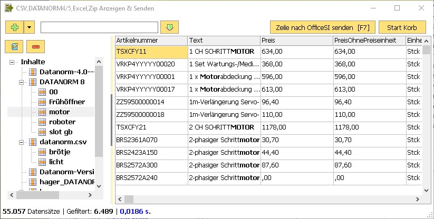Collapse the Inhalte root tree node
The width and height of the screenshot is (434, 219).
(12, 62)
